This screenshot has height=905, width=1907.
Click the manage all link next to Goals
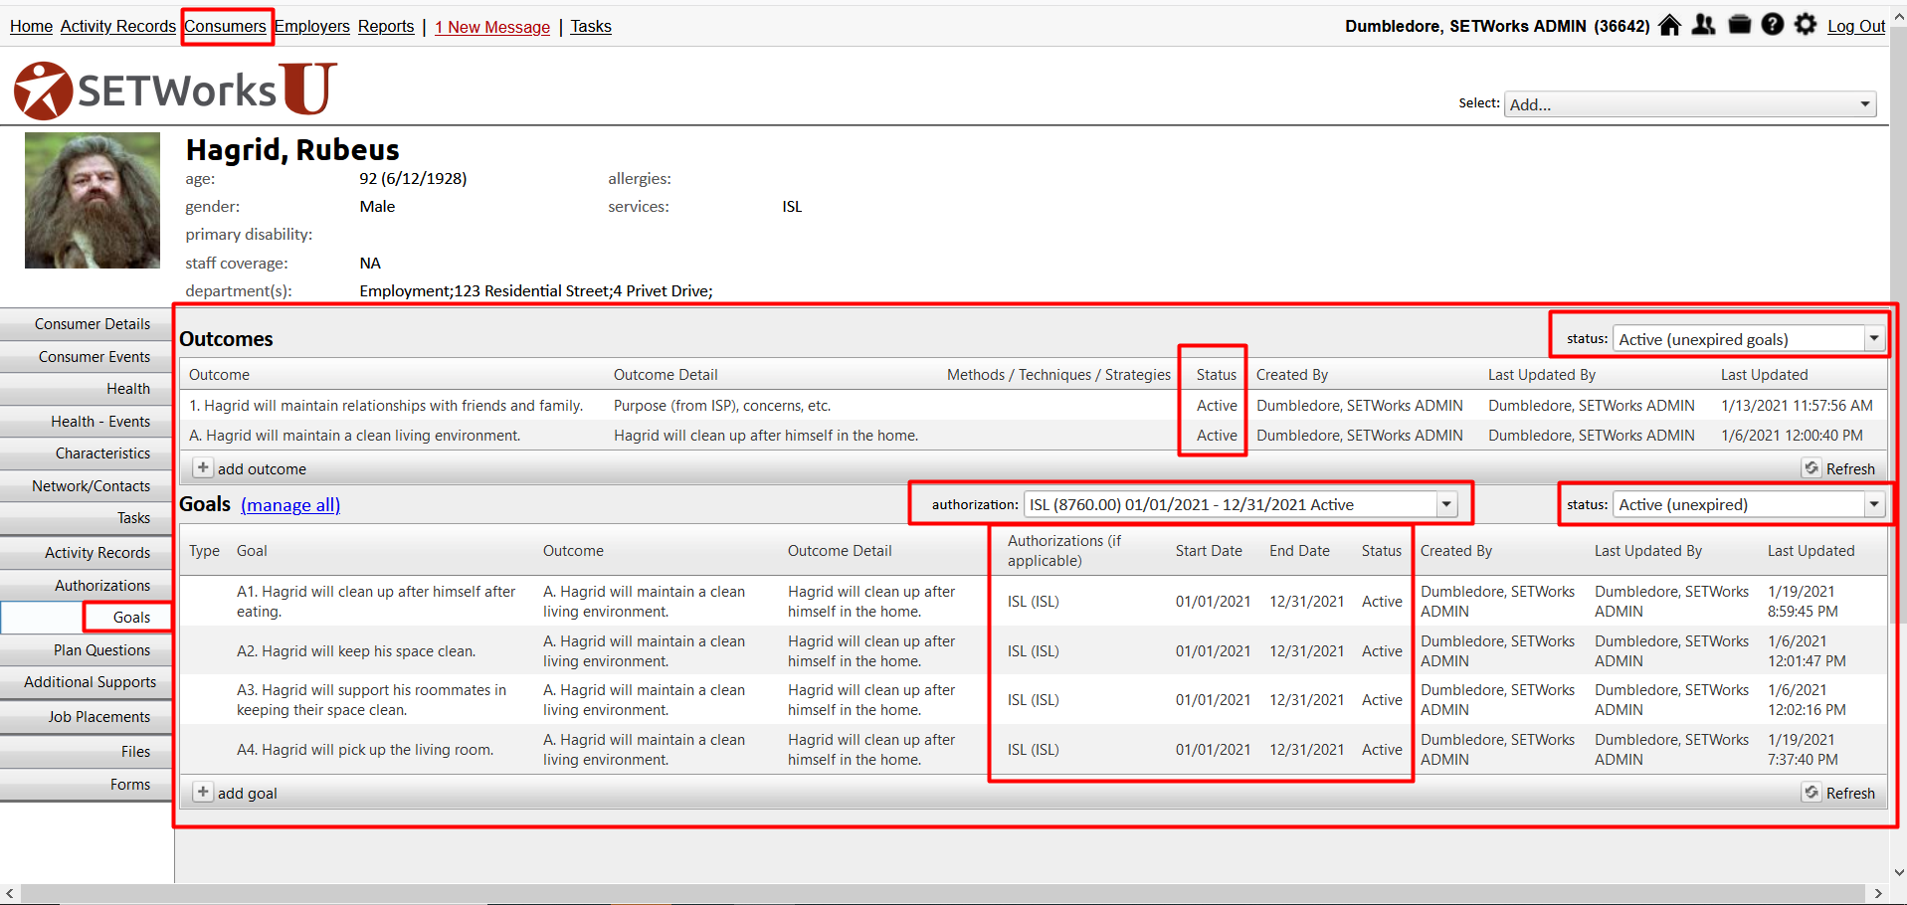[290, 505]
